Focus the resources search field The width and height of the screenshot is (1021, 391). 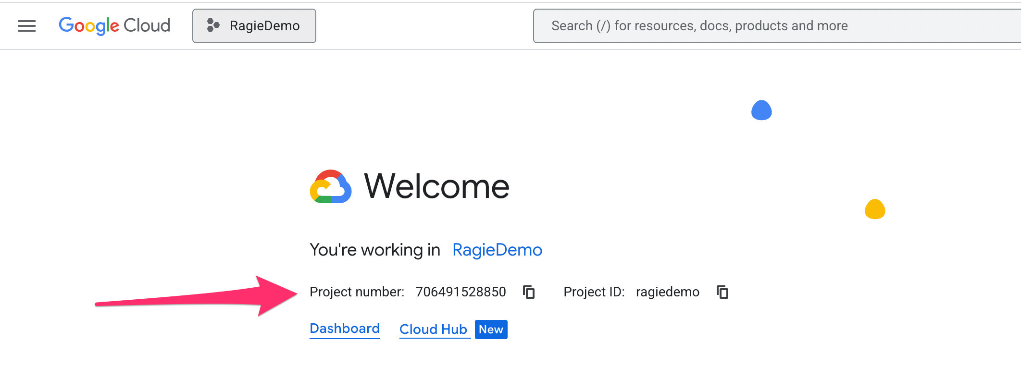click(x=777, y=26)
